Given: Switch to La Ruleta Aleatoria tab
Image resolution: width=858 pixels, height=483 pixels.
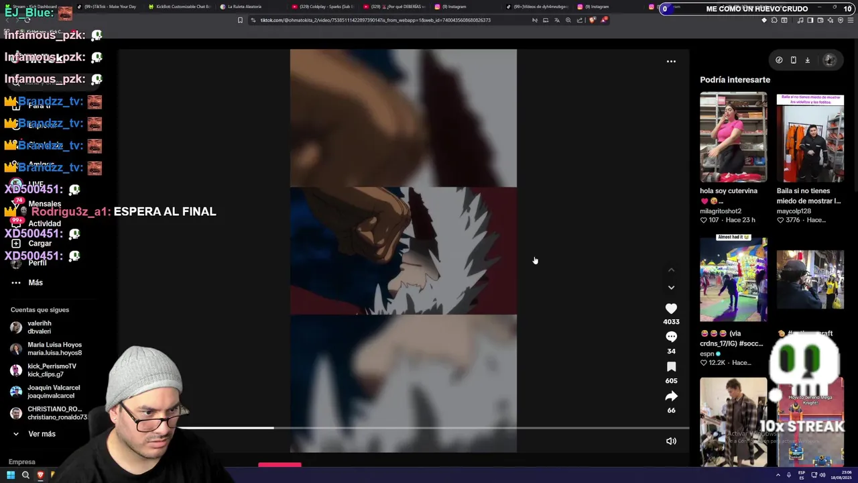Looking at the screenshot, I should click(x=244, y=7).
